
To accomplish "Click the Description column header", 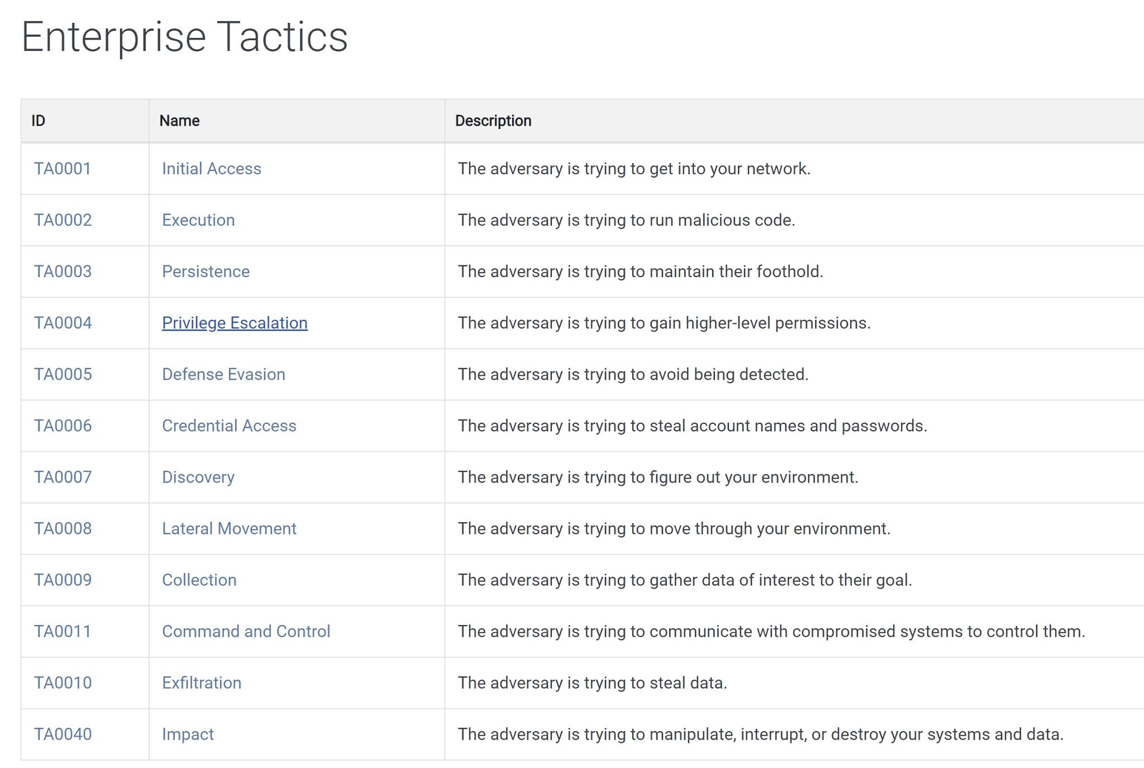I will click(x=493, y=121).
